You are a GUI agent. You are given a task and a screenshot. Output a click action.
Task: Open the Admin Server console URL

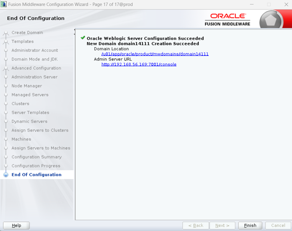139,64
